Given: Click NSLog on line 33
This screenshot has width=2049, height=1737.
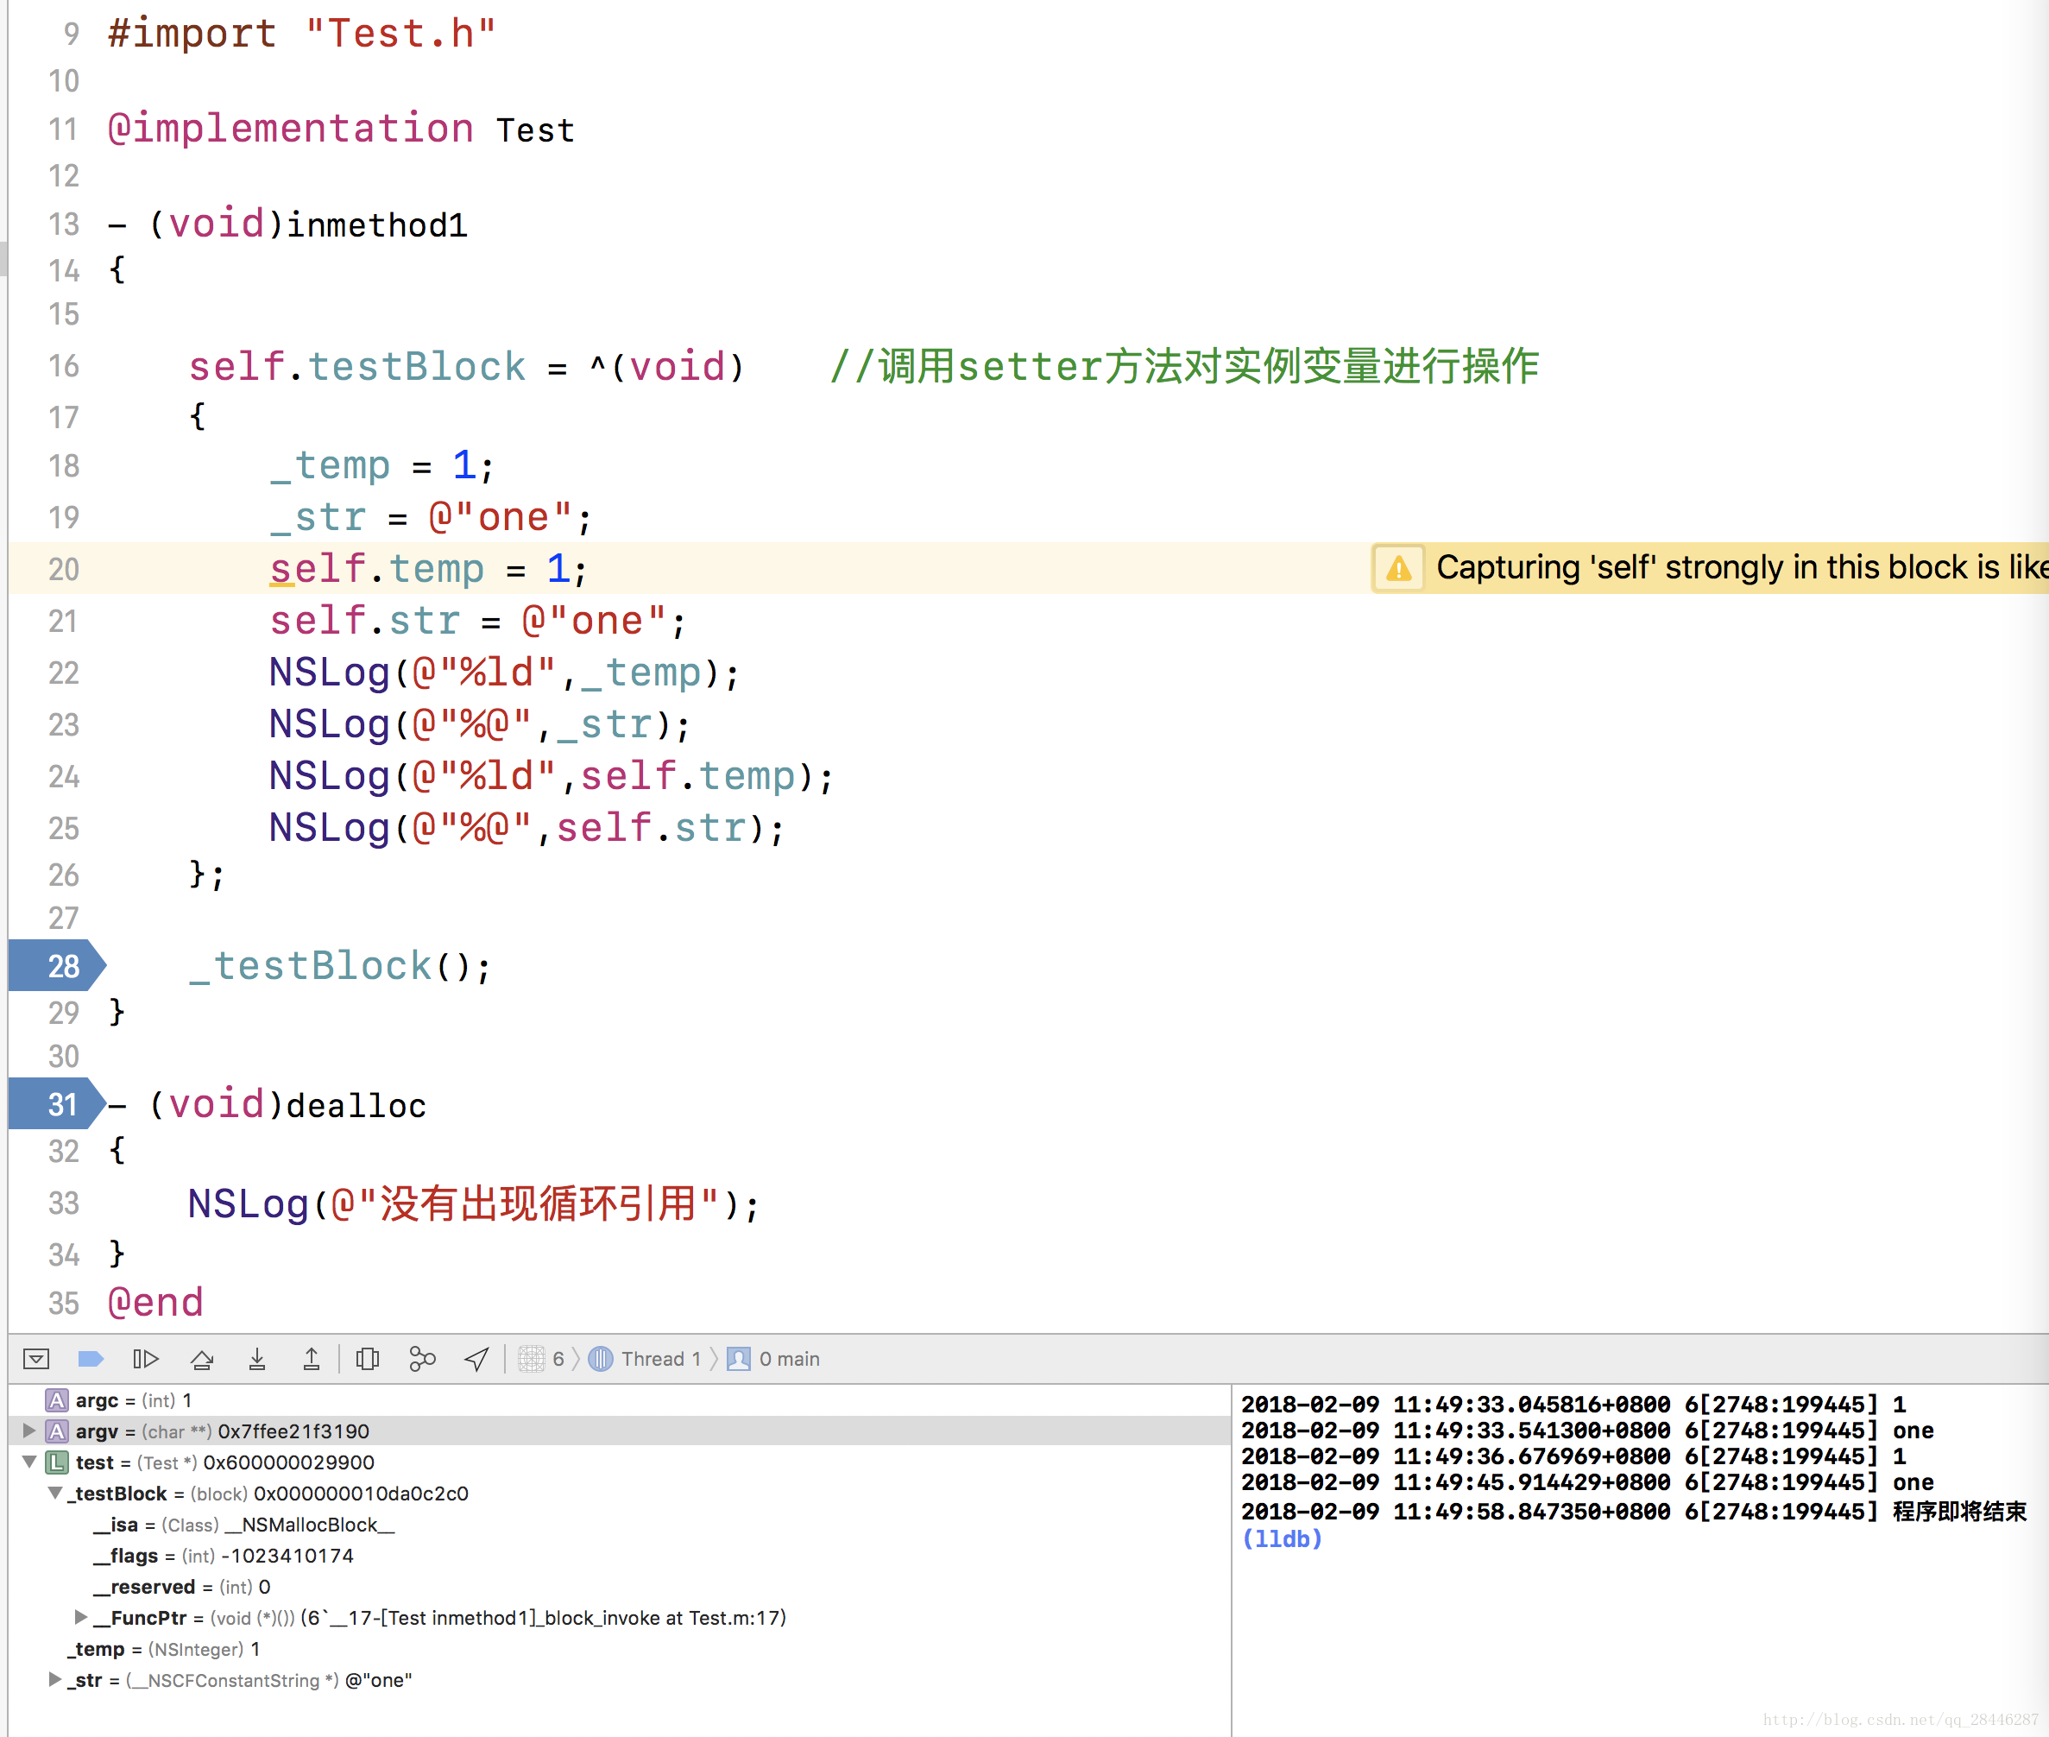Looking at the screenshot, I should [x=248, y=1203].
